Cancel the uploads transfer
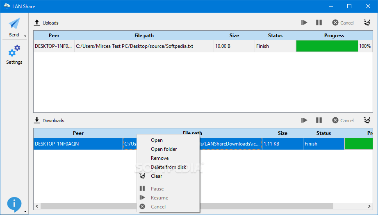Viewport: 378px width, 215px height. pyautogui.click(x=343, y=22)
